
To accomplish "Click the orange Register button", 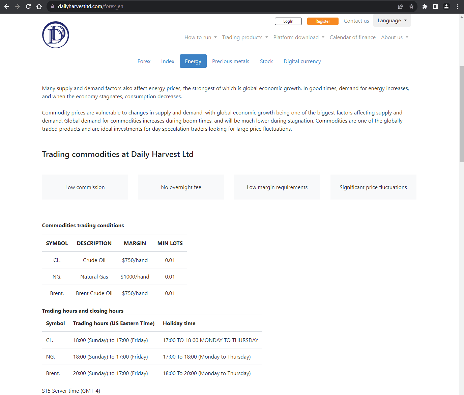I will click(323, 21).
